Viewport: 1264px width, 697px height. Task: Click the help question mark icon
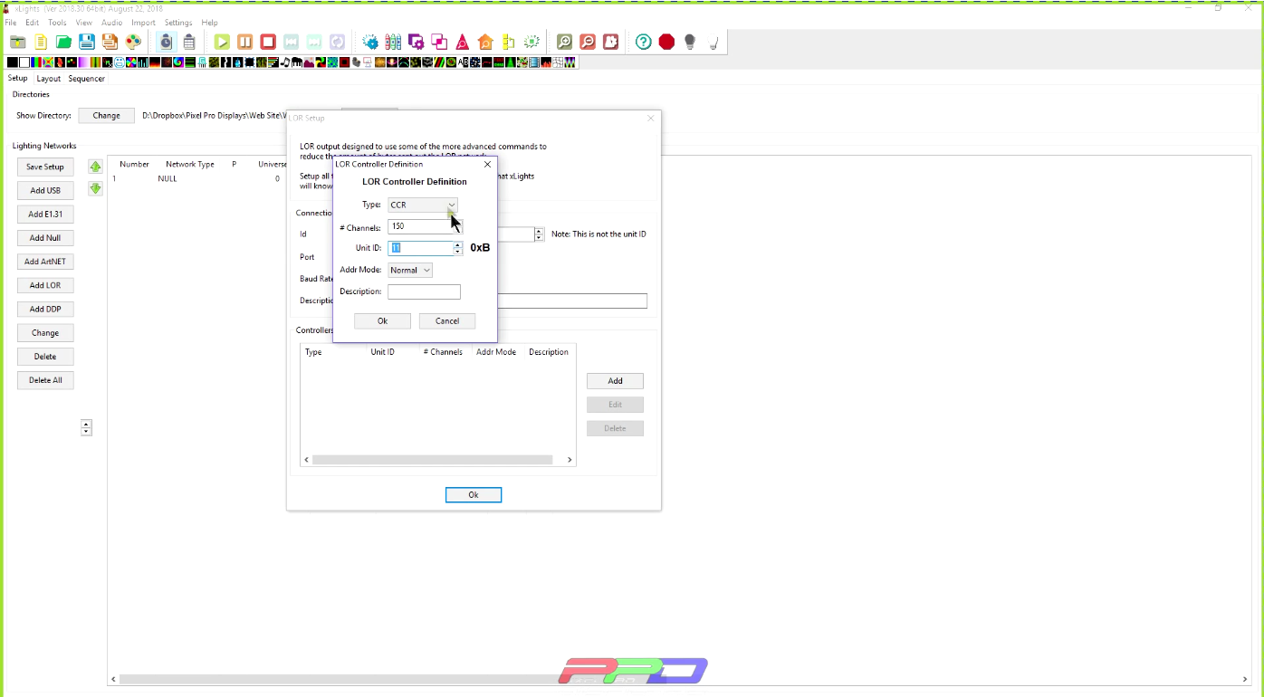[643, 42]
